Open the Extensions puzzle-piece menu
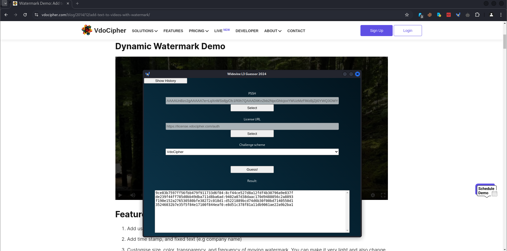This screenshot has height=251, width=507. click(477, 15)
